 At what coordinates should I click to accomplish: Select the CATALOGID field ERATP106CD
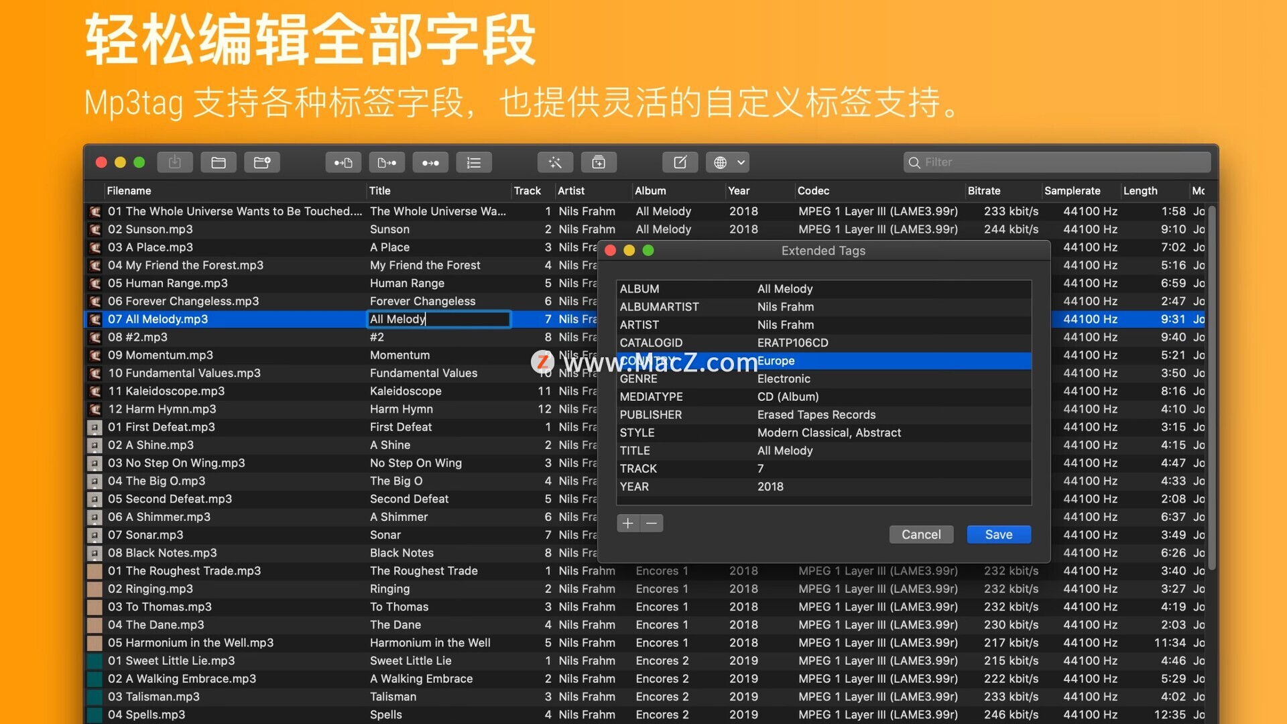point(823,343)
